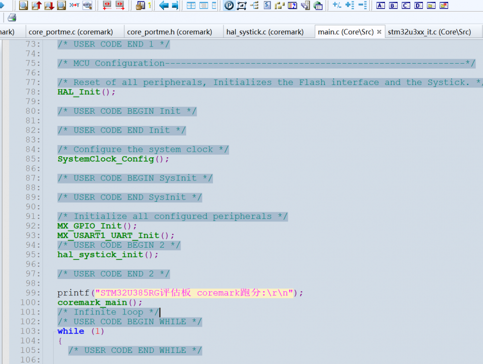483x364 pixels.
Task: Click comment 'USER CODE END WHILE'
Action: point(135,350)
